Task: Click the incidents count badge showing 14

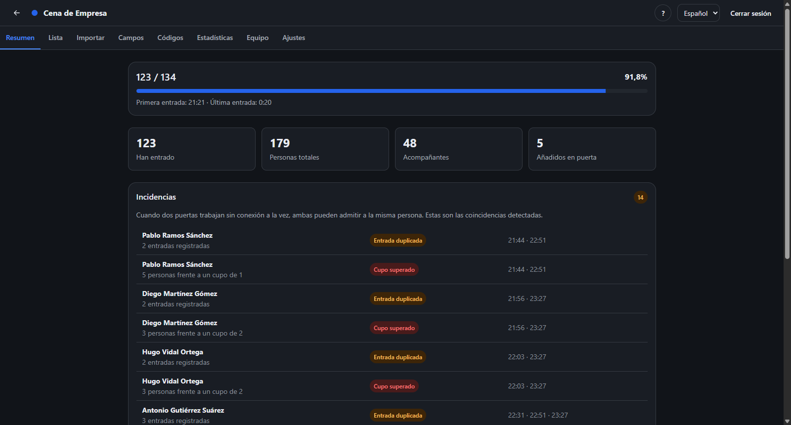Action: [640, 197]
